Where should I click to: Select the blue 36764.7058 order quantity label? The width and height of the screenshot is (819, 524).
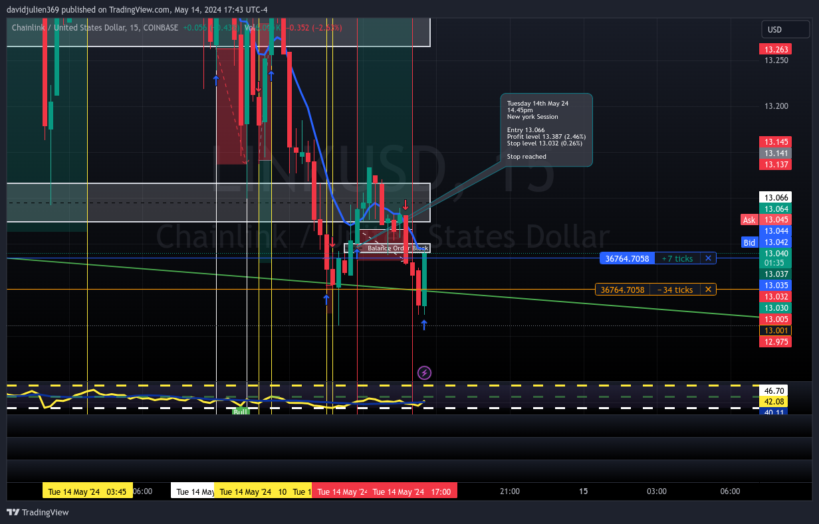tap(627, 258)
